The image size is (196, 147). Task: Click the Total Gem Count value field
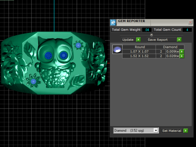click(x=187, y=30)
